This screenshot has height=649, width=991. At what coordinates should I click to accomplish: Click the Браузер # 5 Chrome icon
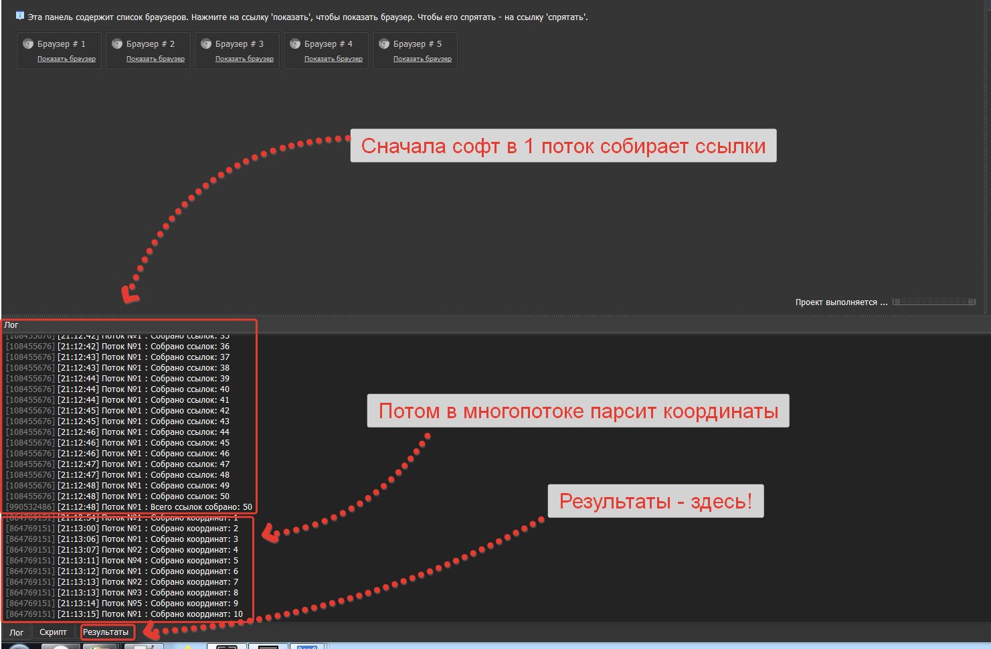[x=384, y=44]
